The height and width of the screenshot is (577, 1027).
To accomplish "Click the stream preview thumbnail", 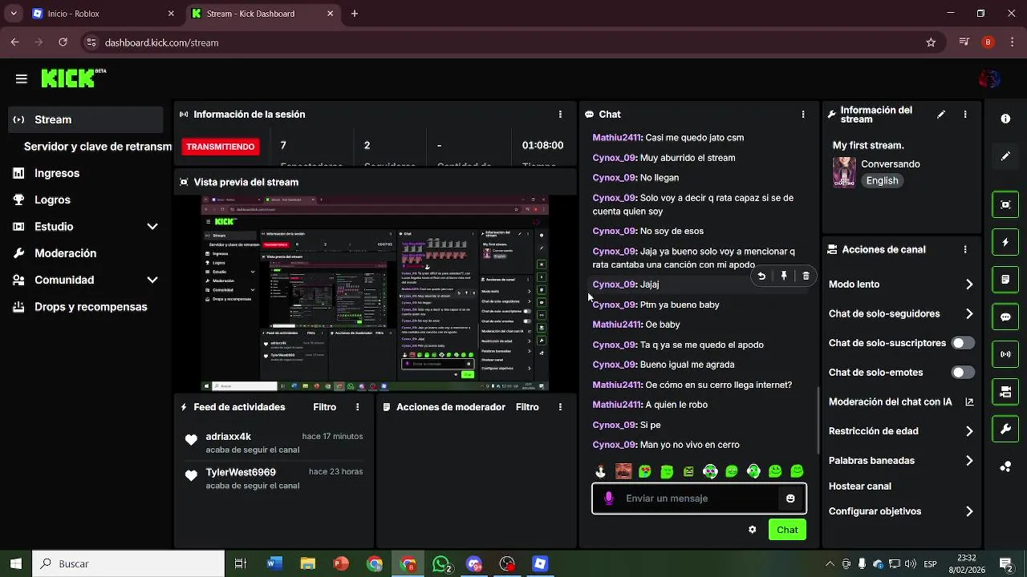I will 375,293.
